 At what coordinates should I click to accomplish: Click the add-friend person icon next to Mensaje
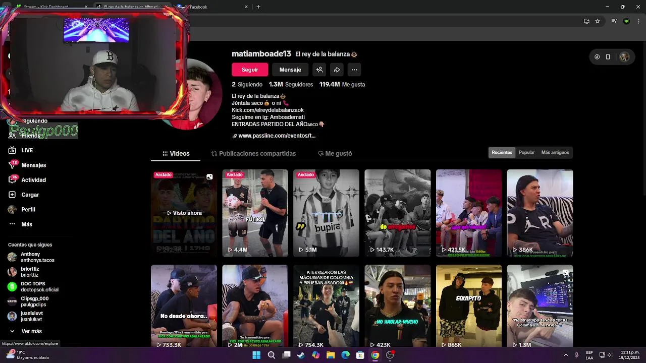(319, 70)
